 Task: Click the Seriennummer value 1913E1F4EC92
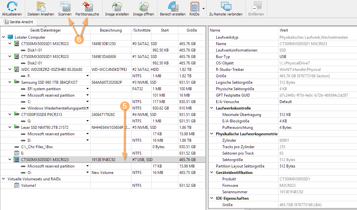[x=291, y=192]
